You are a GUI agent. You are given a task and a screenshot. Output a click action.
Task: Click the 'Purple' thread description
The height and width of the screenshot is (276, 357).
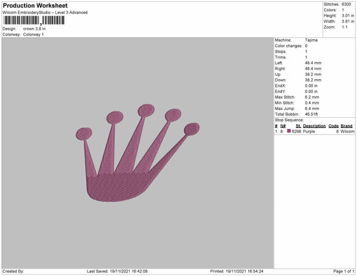point(309,131)
